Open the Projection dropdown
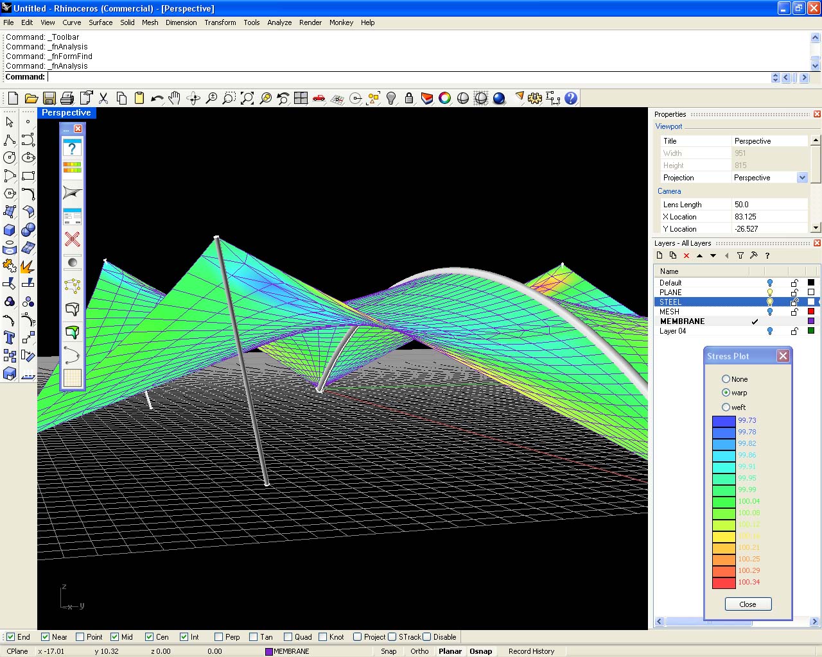822x657 pixels. (802, 178)
